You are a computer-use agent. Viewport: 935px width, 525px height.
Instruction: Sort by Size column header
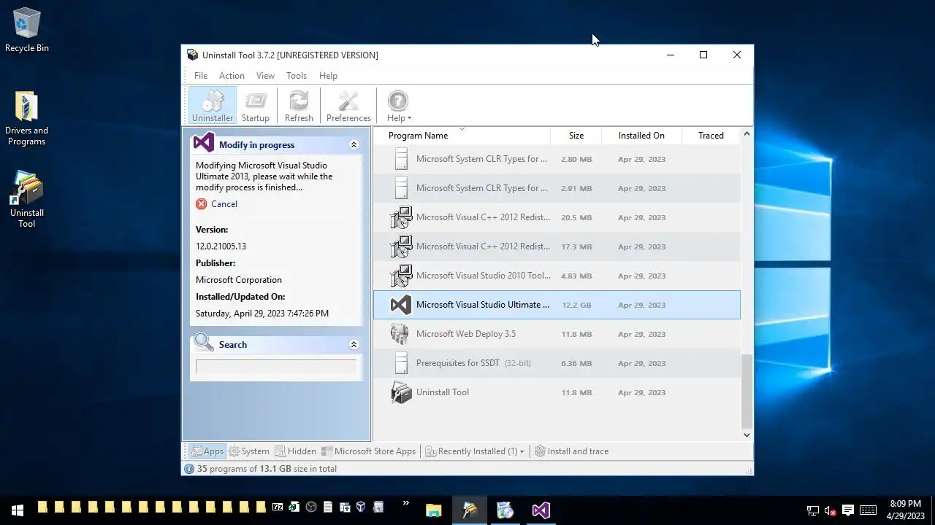[576, 136]
